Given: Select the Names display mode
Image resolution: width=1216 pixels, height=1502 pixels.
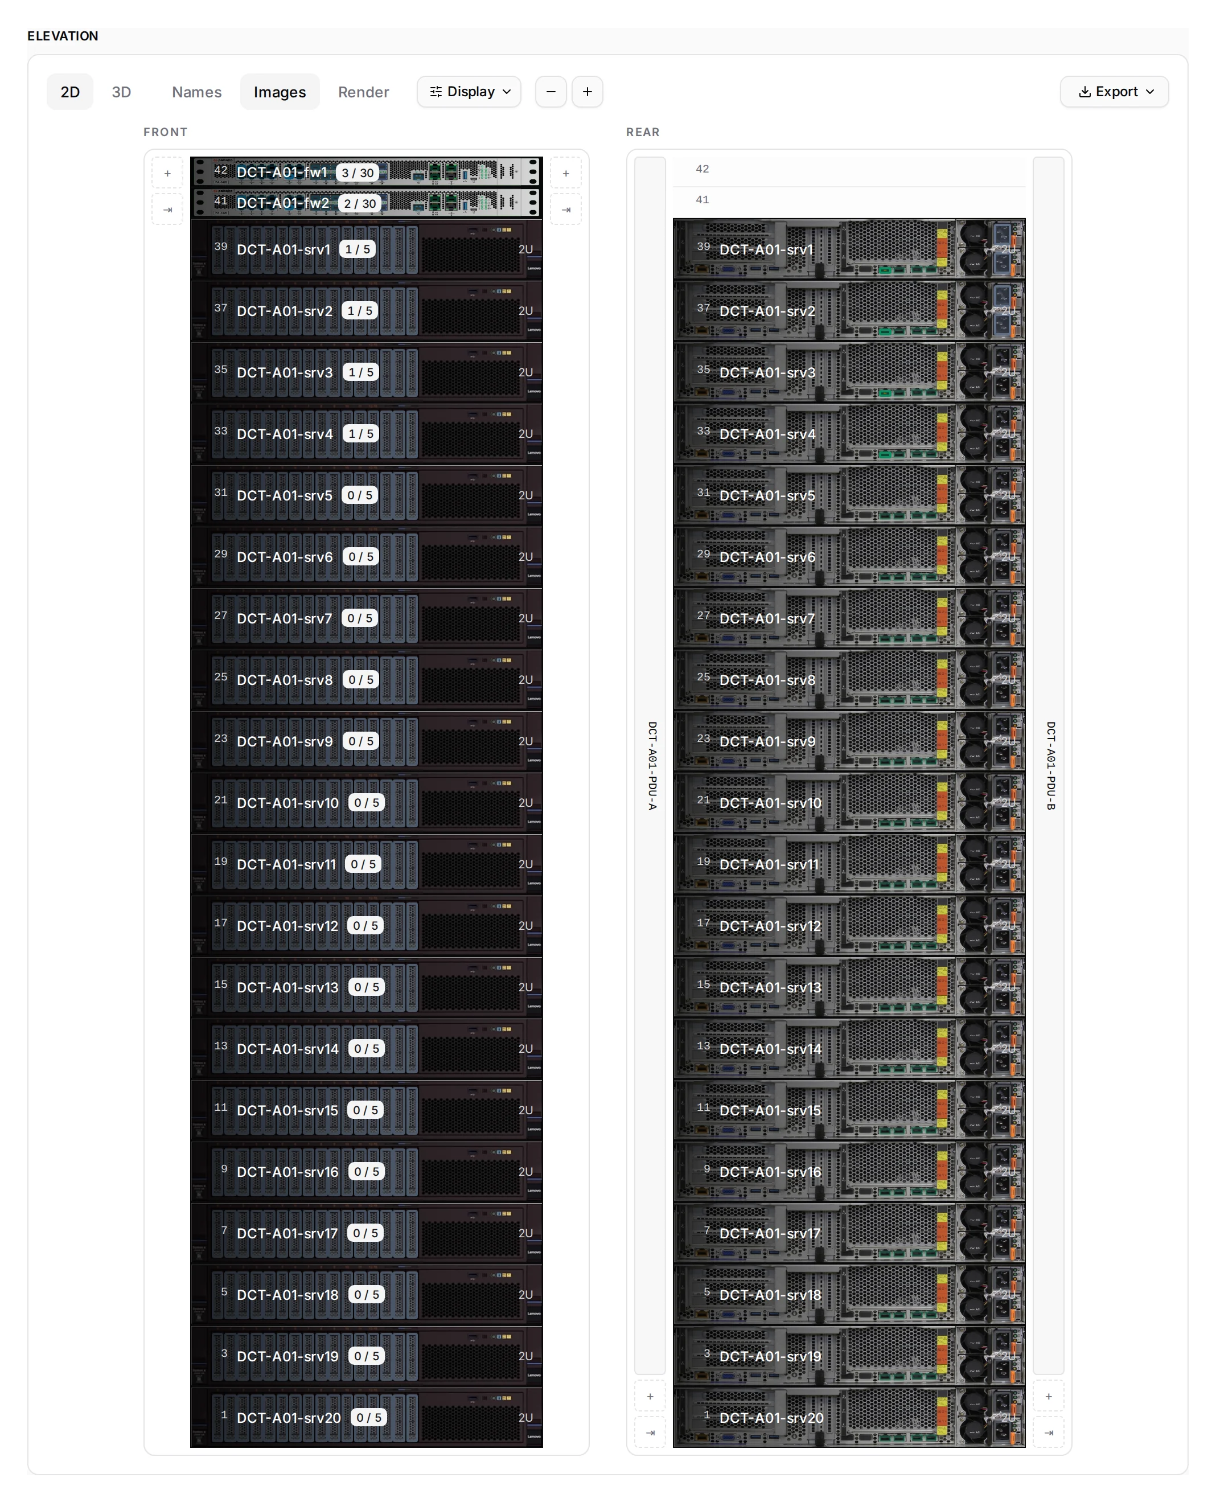Looking at the screenshot, I should pyautogui.click(x=197, y=92).
